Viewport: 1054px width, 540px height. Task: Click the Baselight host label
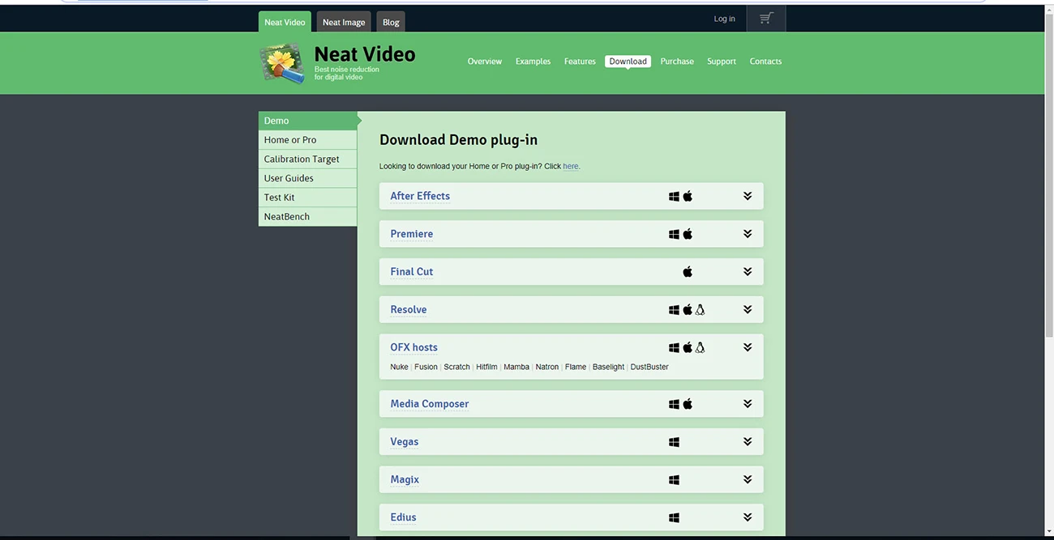[x=608, y=367]
